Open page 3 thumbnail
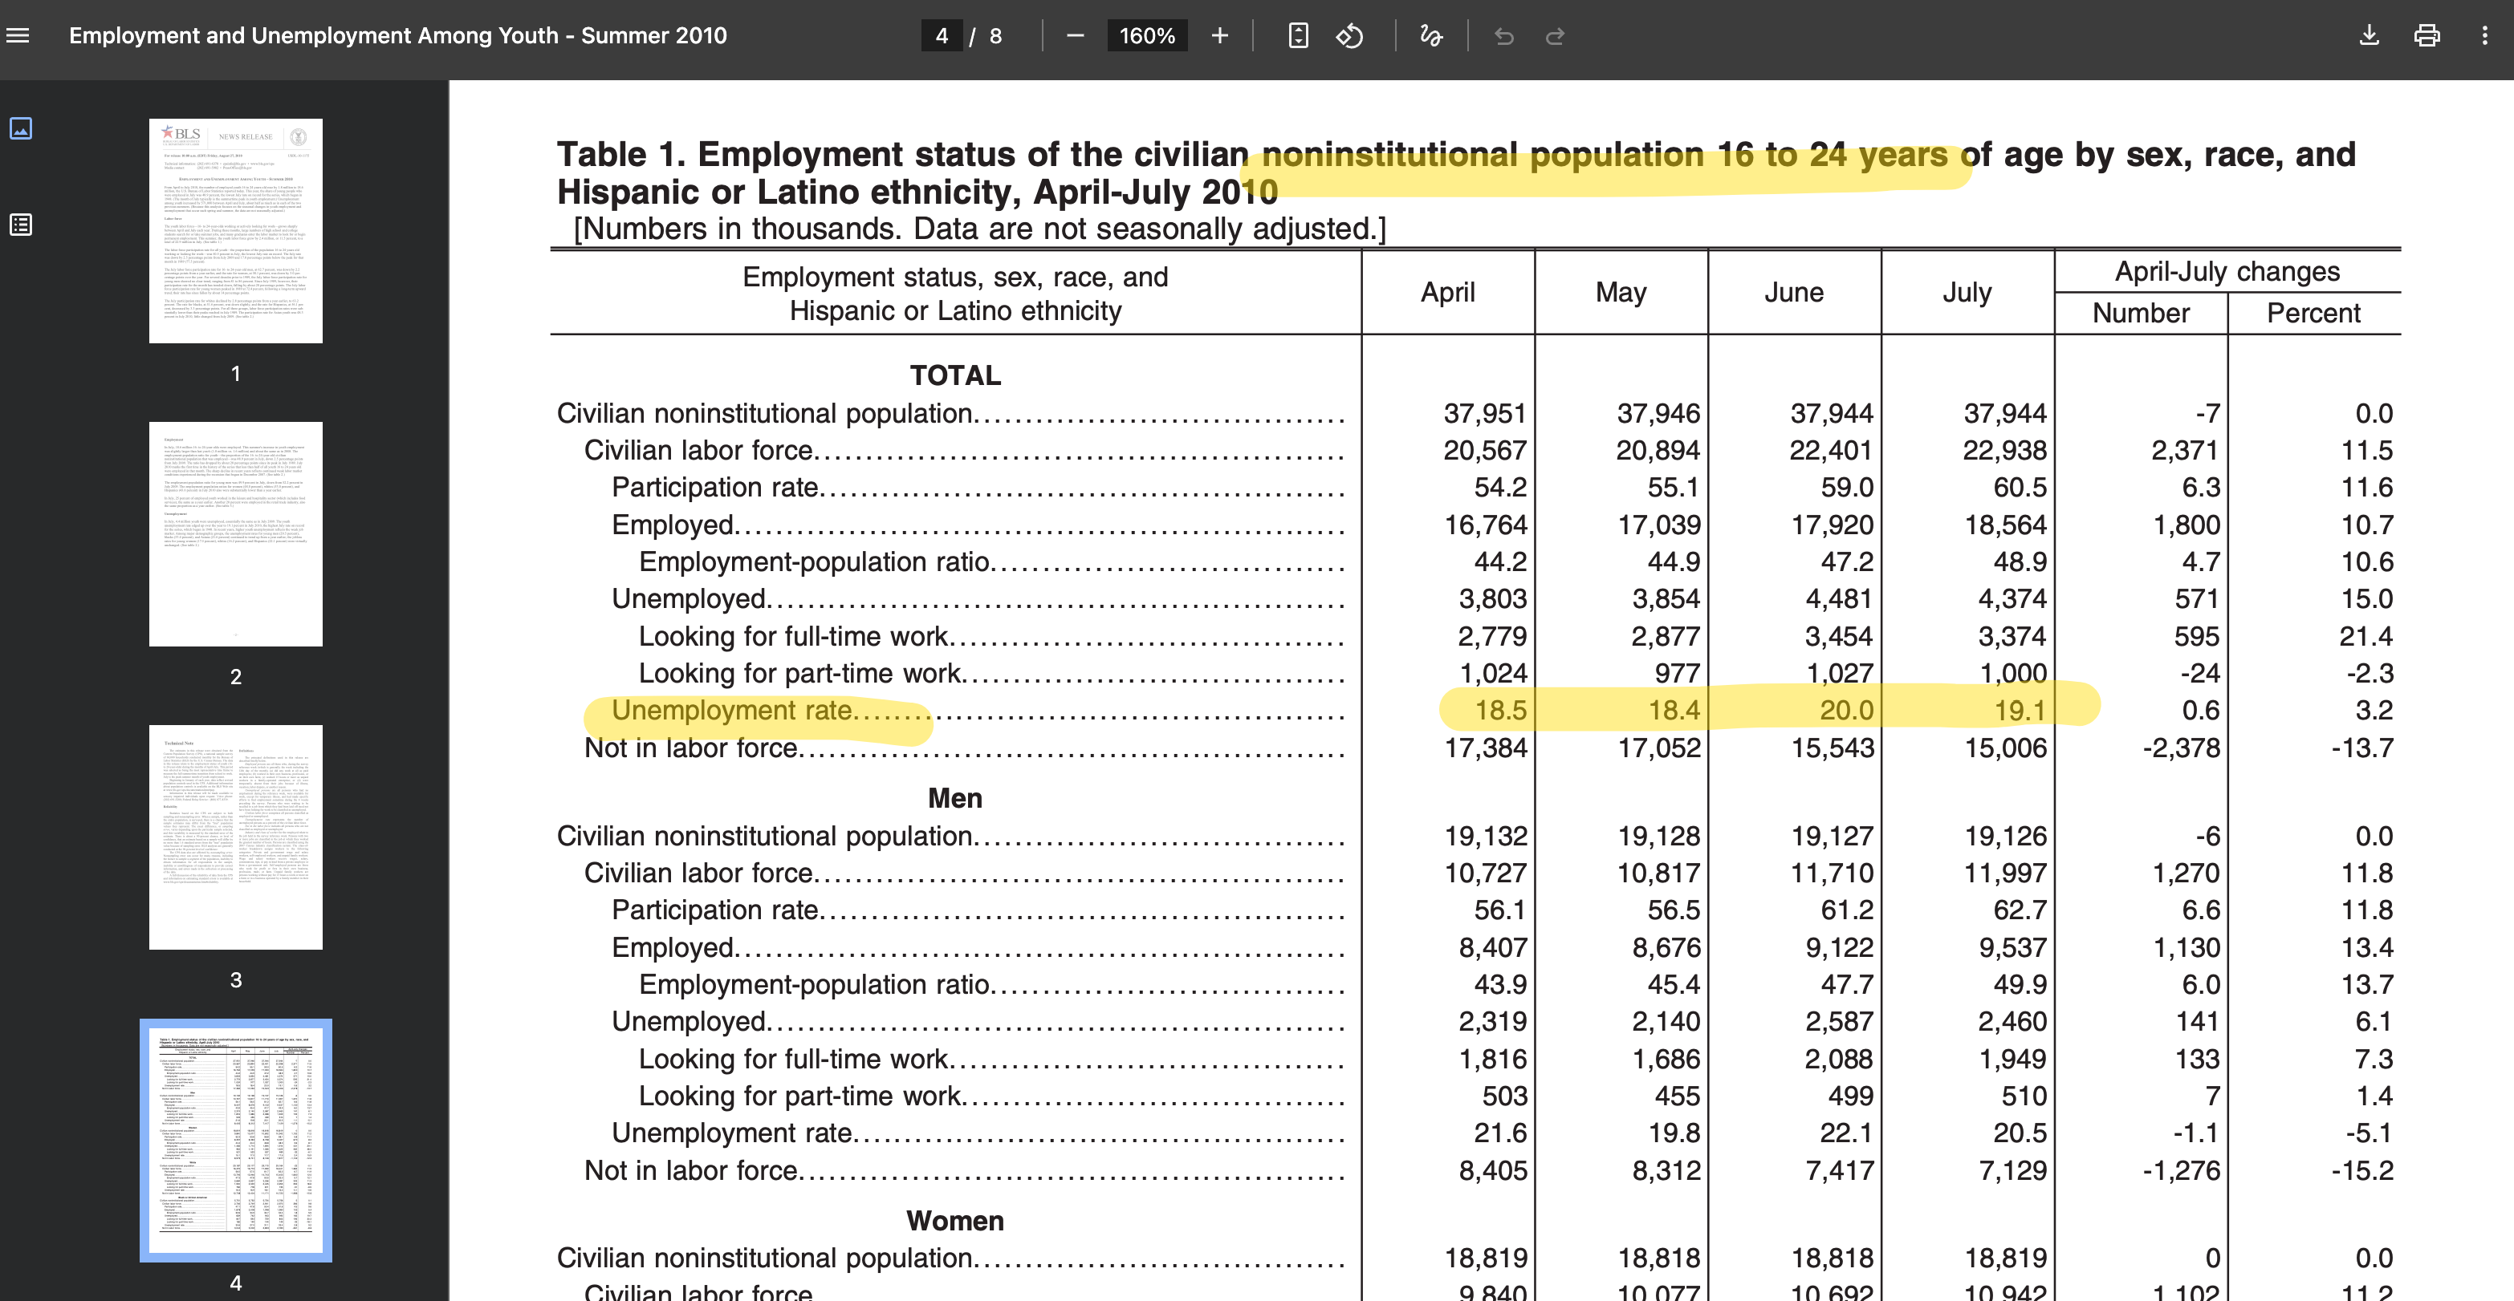Viewport: 2514px width, 1301px height. pyautogui.click(x=235, y=837)
